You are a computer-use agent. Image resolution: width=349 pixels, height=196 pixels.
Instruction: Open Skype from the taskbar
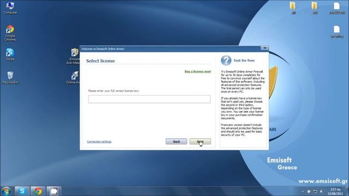click(x=22, y=191)
